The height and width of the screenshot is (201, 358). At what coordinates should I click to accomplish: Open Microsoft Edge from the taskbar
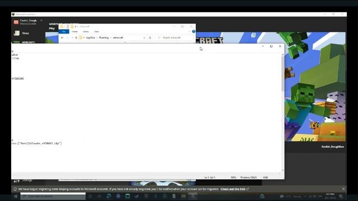click(109, 196)
